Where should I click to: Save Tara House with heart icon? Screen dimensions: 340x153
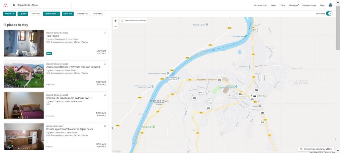point(105,33)
